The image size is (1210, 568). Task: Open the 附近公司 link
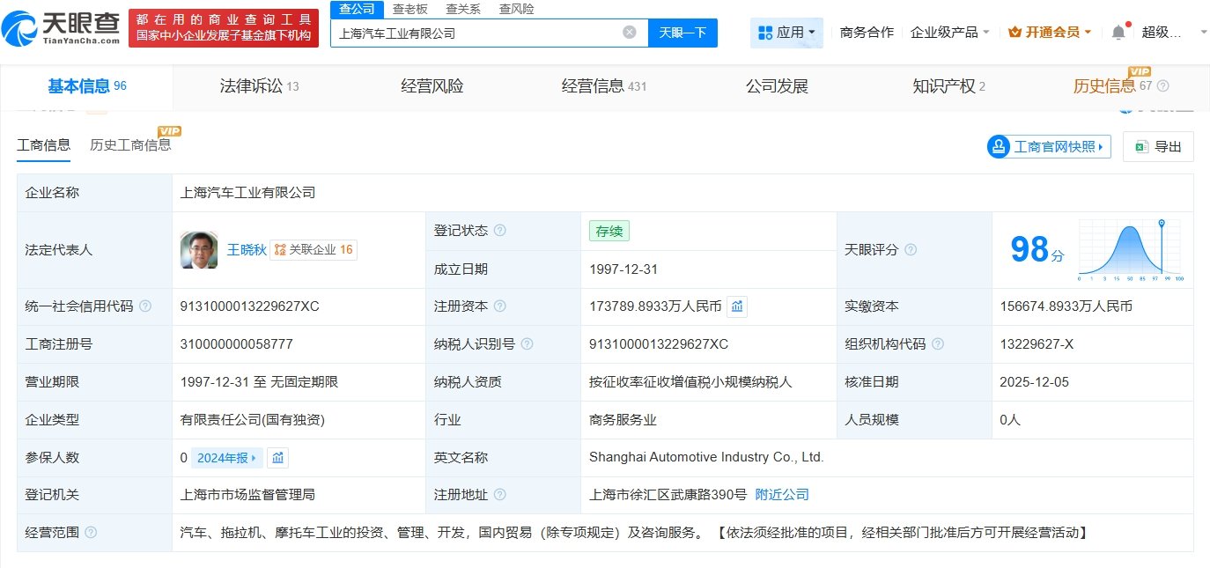point(781,495)
